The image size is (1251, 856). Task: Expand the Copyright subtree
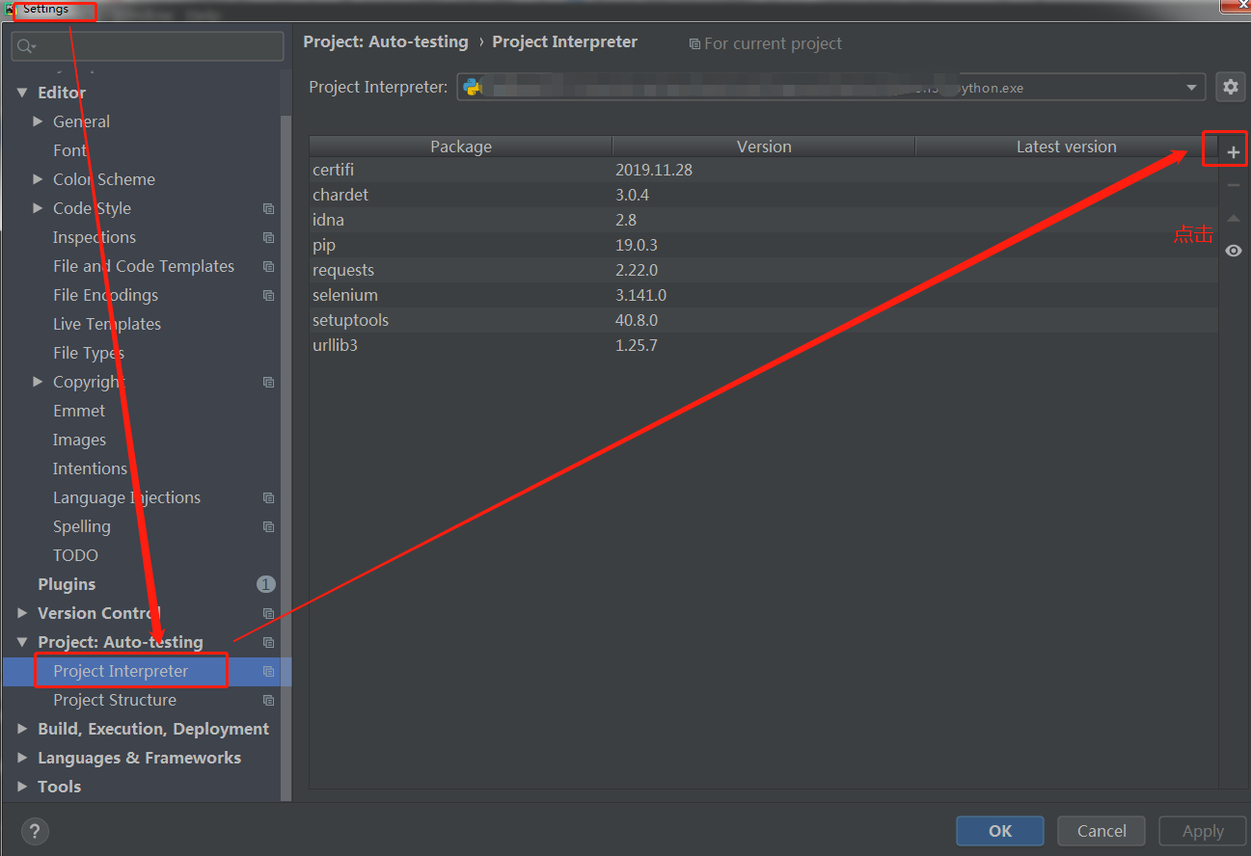38,382
